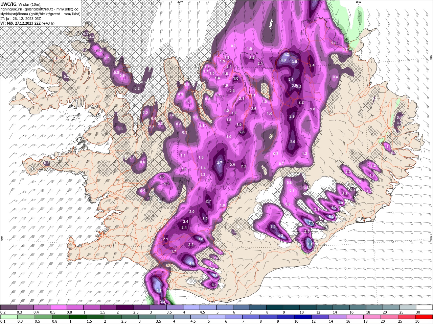This screenshot has width=433, height=324.
Task: Click the '15W' longitude label
Action: (x=358, y=2)
